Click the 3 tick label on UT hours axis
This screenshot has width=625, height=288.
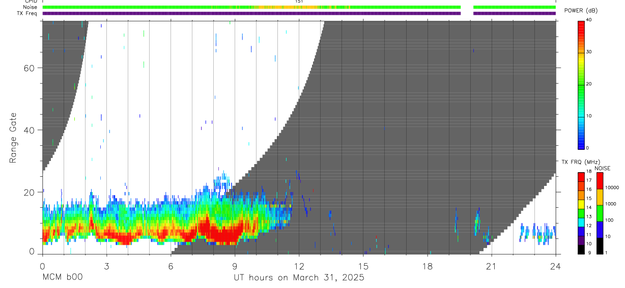[106, 266]
